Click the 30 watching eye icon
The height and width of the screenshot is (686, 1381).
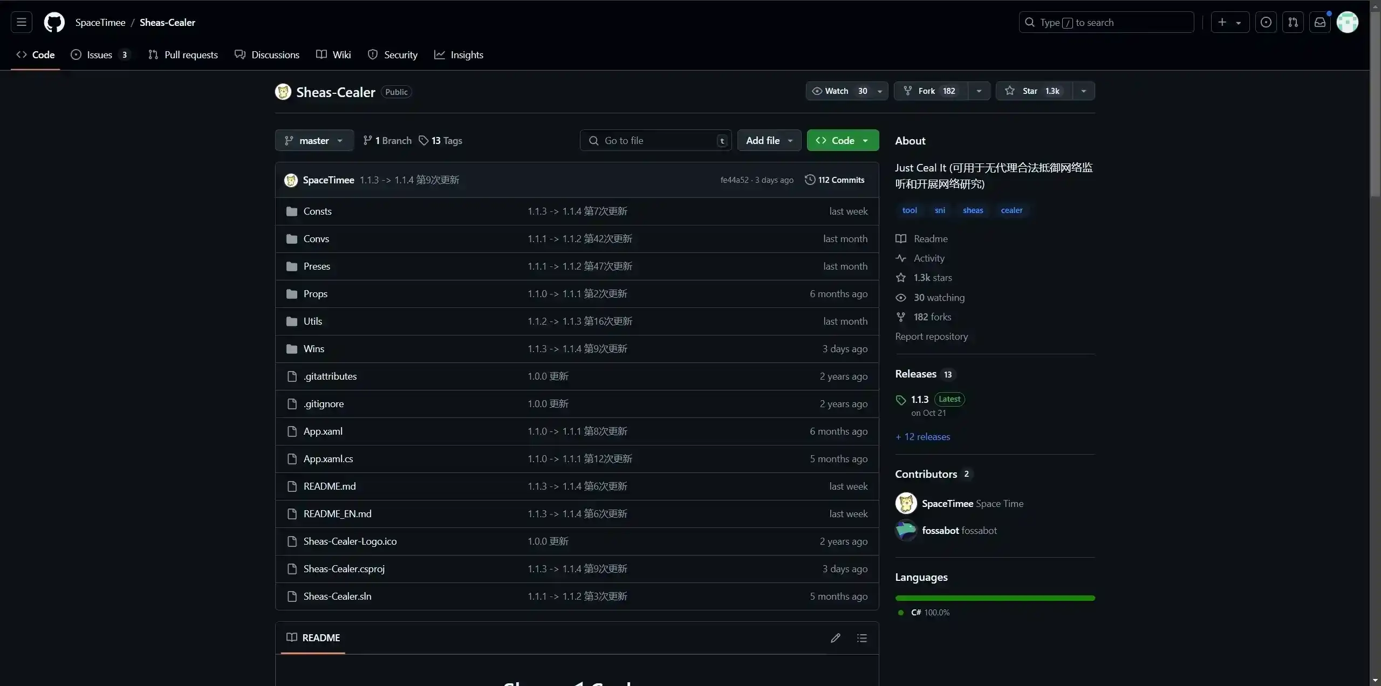pyautogui.click(x=900, y=297)
